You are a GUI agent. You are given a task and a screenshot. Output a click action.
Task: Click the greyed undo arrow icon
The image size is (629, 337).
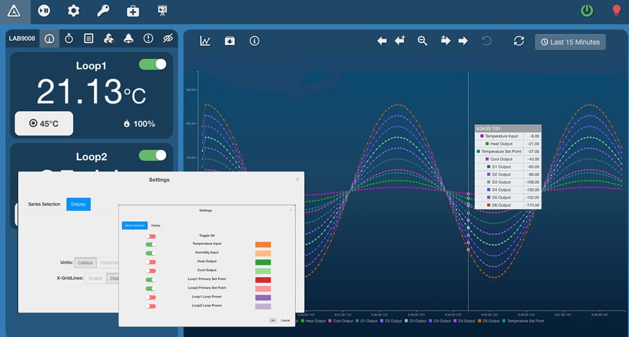486,41
